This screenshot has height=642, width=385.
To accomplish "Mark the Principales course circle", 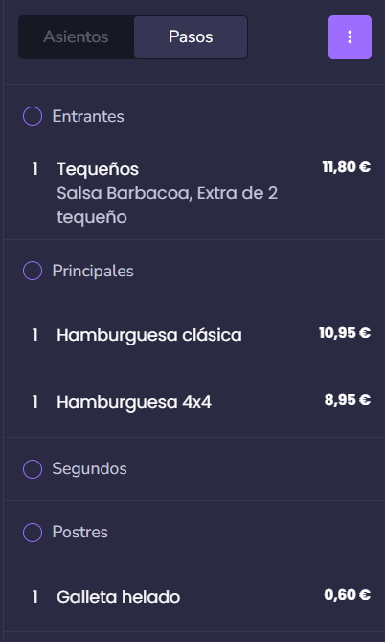I will tap(33, 271).
